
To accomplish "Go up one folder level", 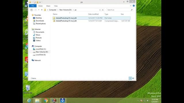I will point(42,10).
